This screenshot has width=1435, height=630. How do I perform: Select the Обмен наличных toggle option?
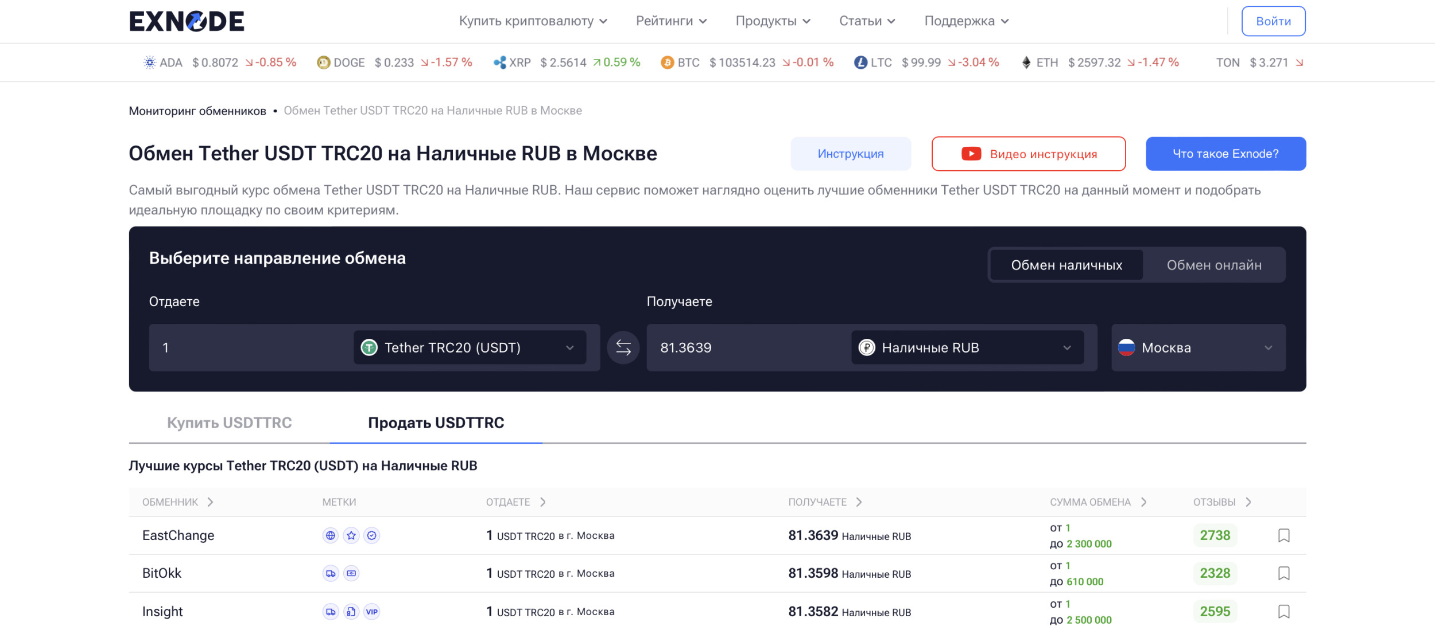pos(1066,265)
